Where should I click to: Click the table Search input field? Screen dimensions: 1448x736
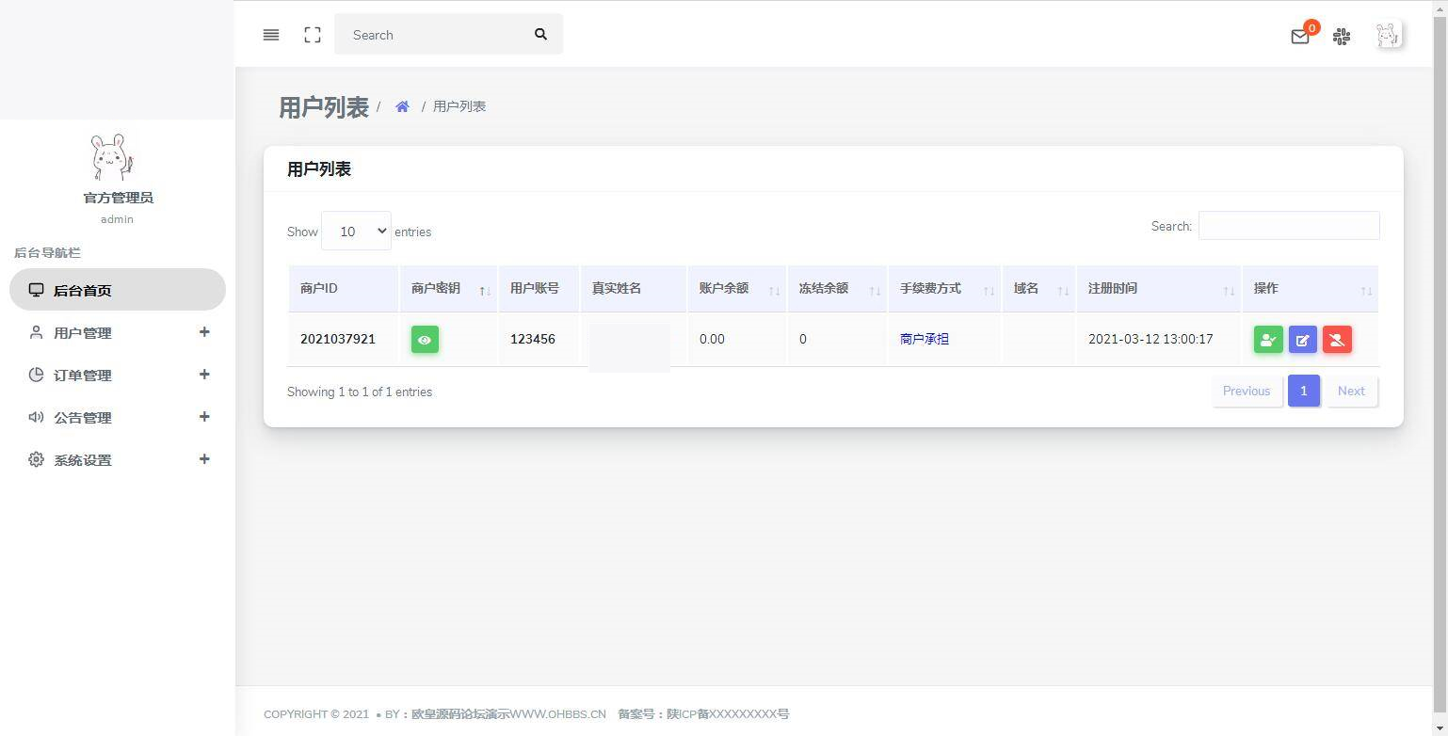[1288, 226]
